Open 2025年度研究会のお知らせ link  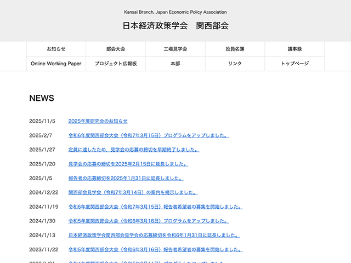(98, 121)
